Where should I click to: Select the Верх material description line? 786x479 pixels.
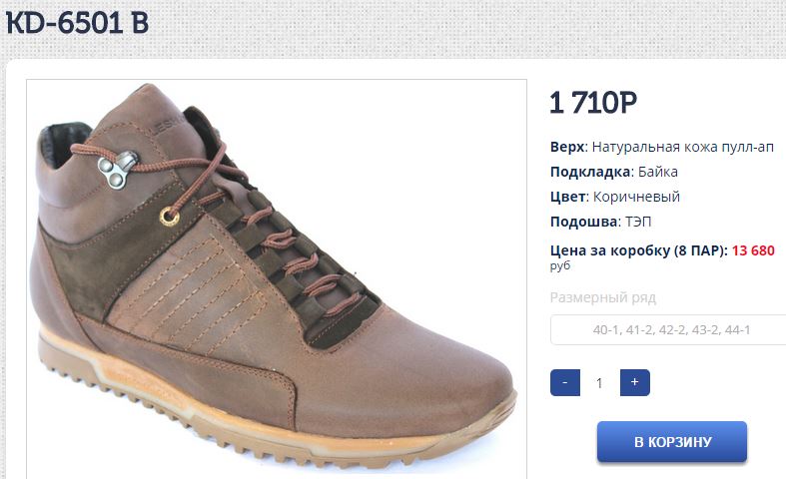tap(662, 147)
